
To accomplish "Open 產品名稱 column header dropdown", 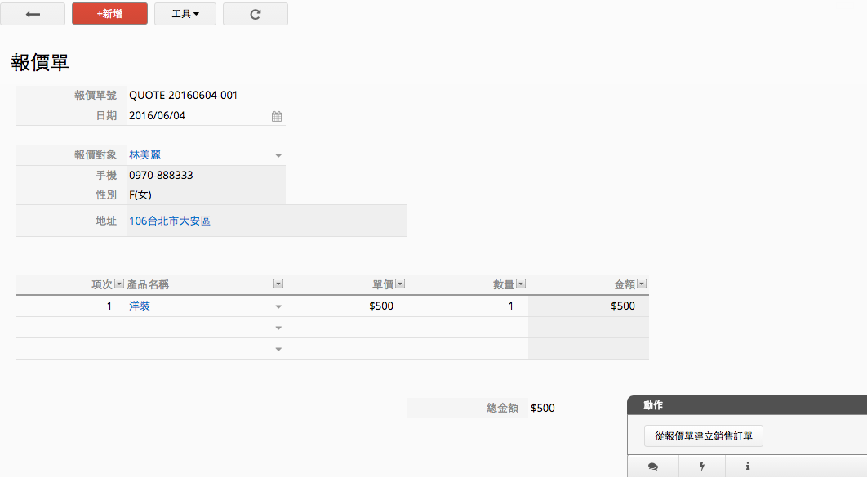I will tap(278, 284).
